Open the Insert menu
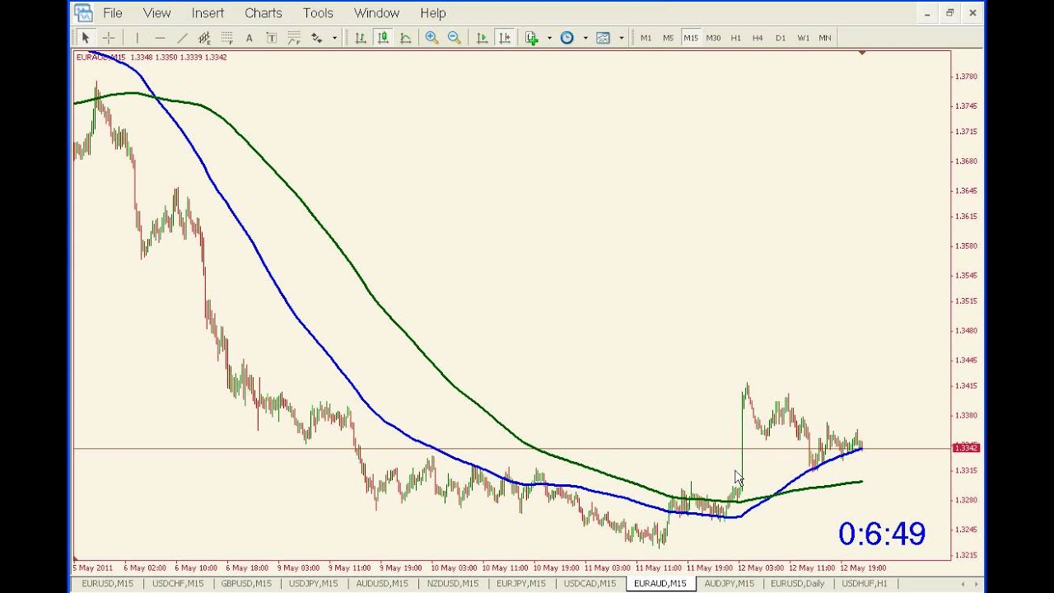The image size is (1054, 593). coord(208,13)
